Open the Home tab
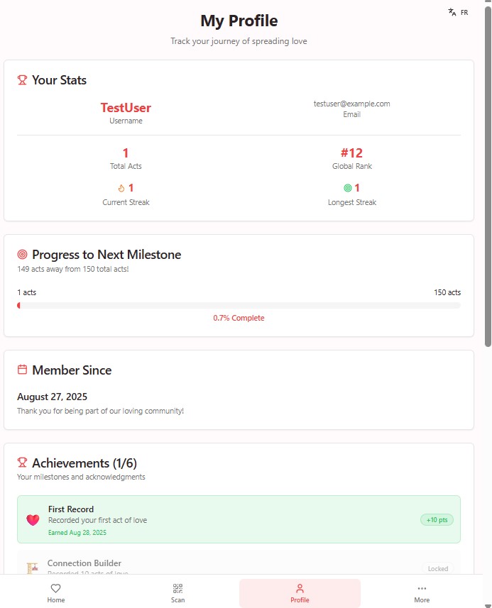This screenshot has width=492, height=608. (56, 593)
